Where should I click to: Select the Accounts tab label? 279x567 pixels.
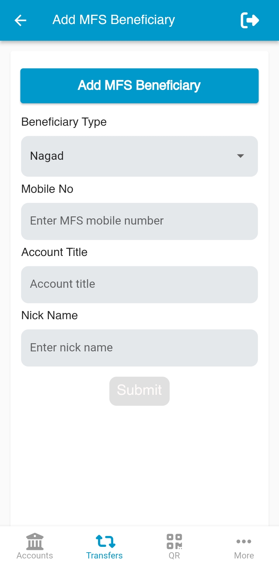(35, 555)
